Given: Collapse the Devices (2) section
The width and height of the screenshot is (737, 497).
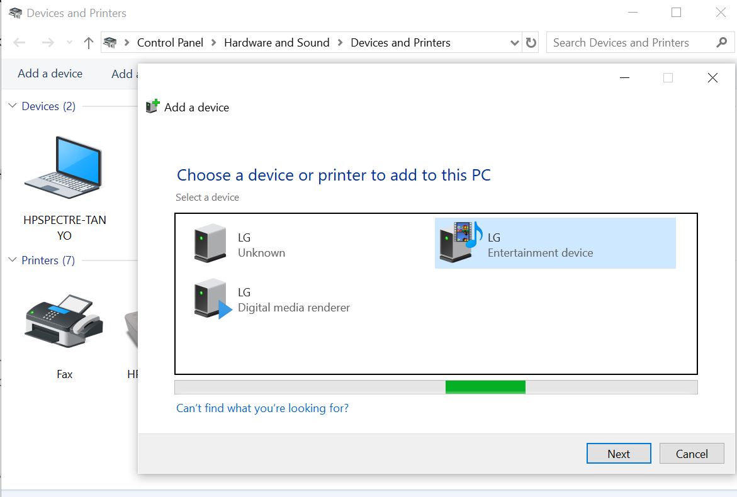Looking at the screenshot, I should point(13,106).
